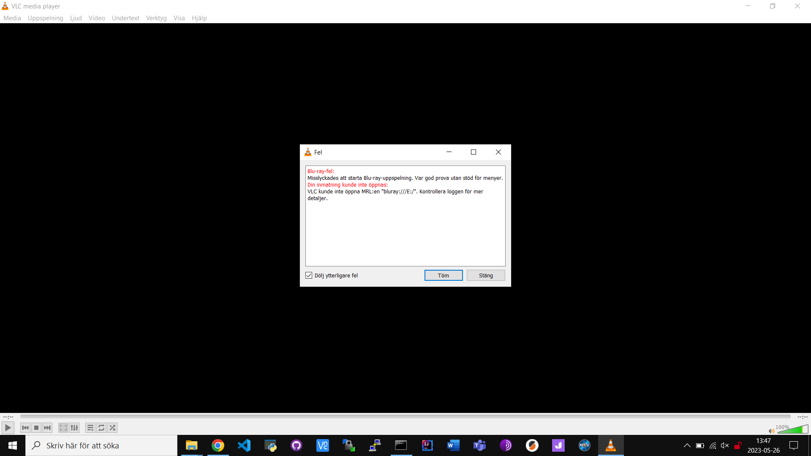Image resolution: width=811 pixels, height=456 pixels.
Task: Expand hidden system tray icons
Action: tap(687, 445)
